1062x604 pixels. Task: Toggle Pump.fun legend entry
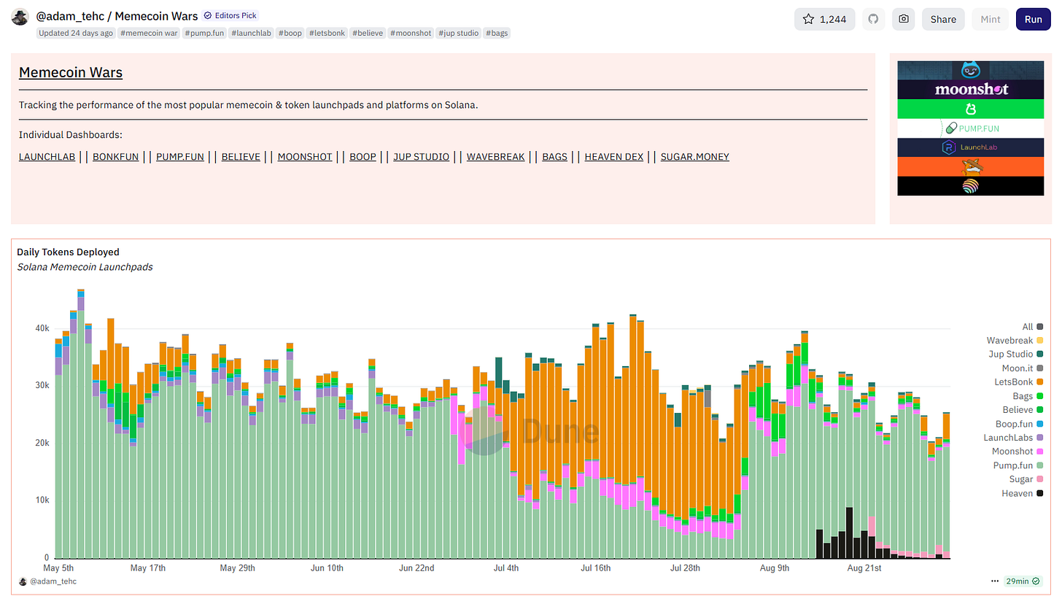(x=1018, y=465)
